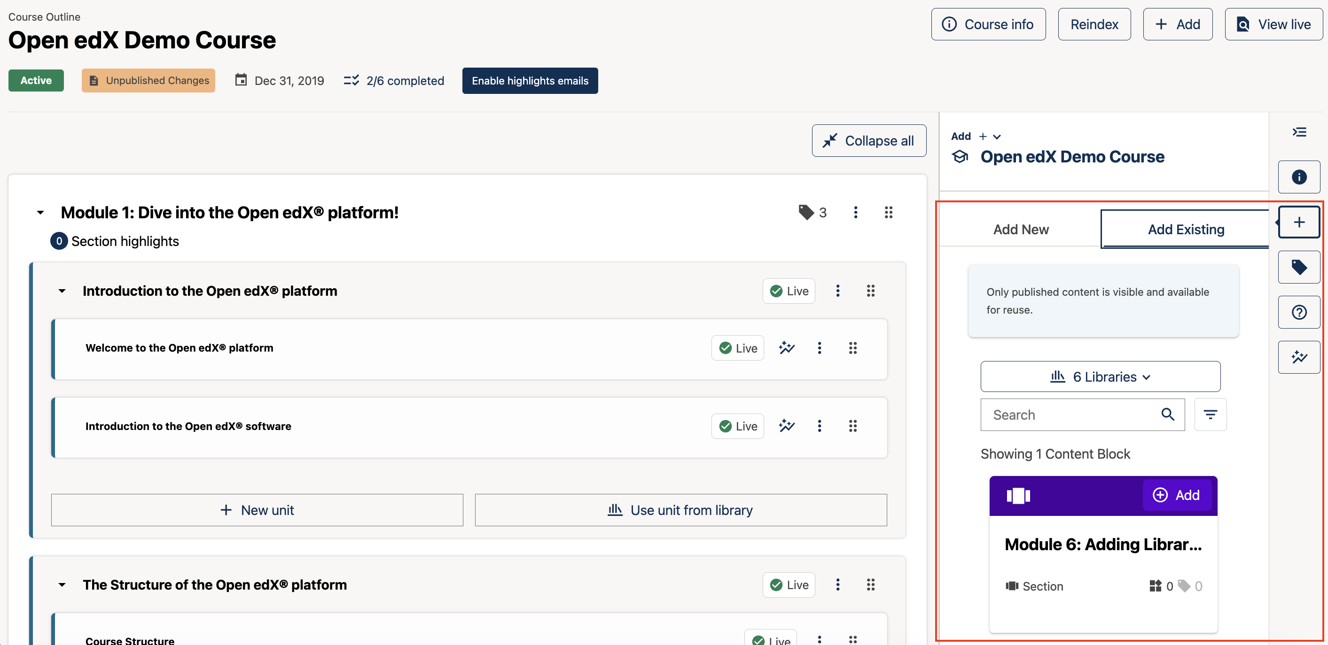Collapse the sidebar with the top-right icon

tap(1299, 132)
